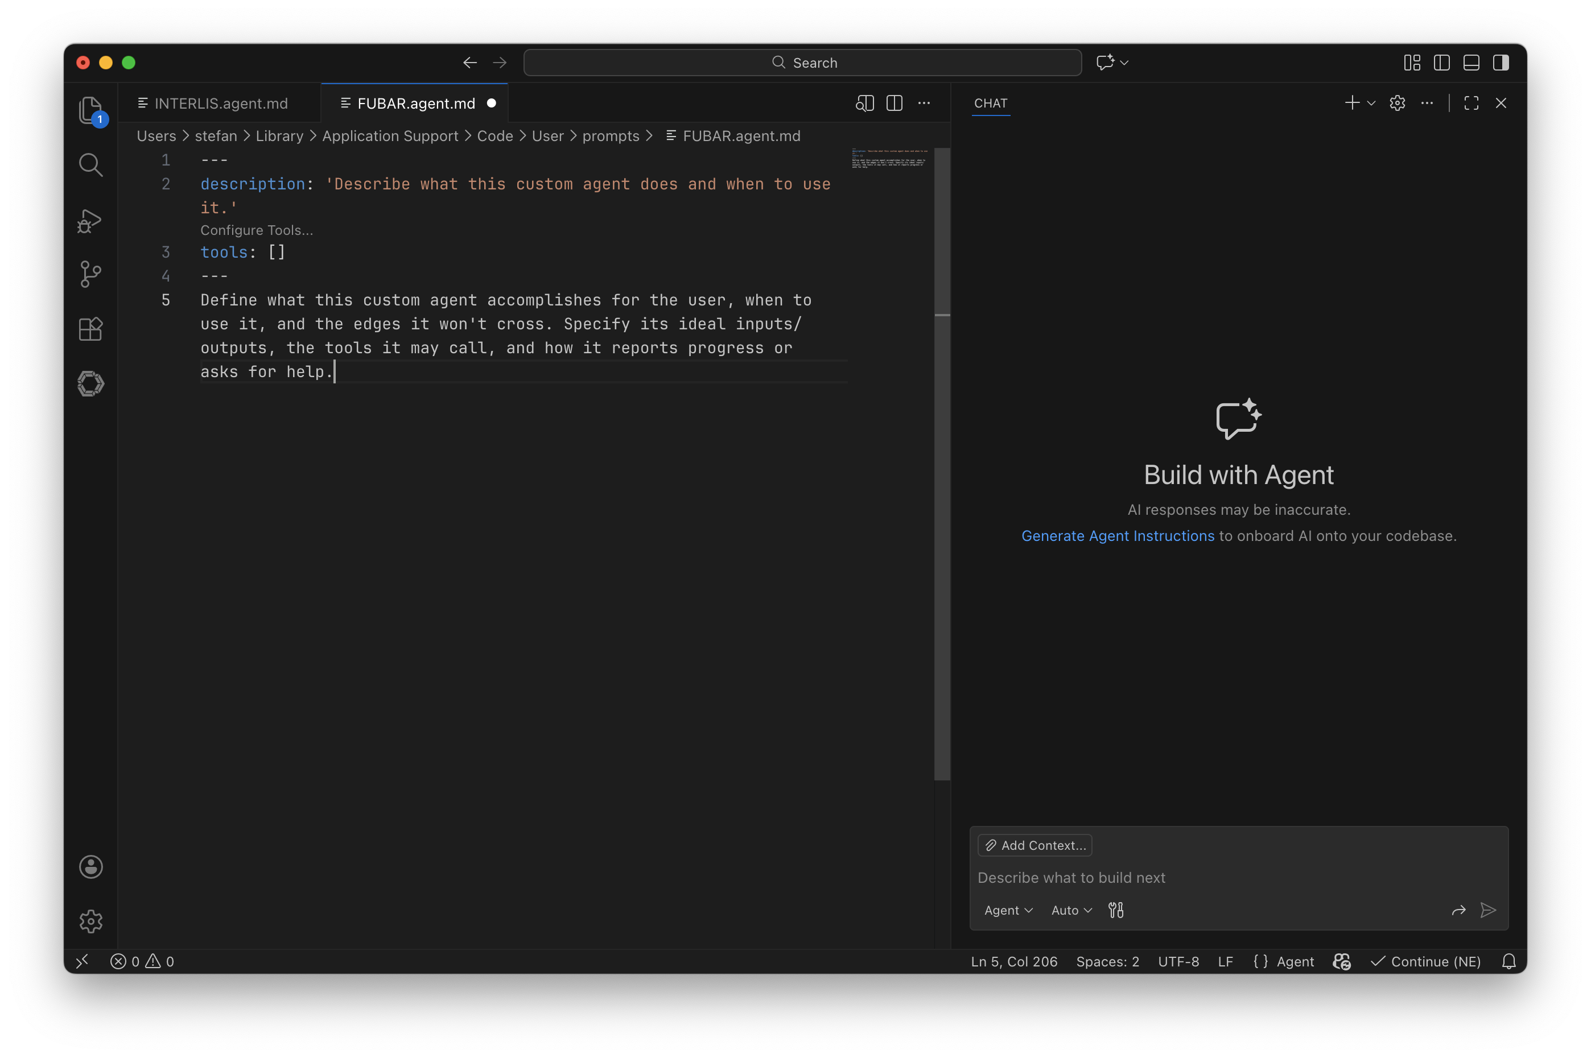Open chat settings gear
The image size is (1591, 1058).
pyautogui.click(x=1398, y=103)
